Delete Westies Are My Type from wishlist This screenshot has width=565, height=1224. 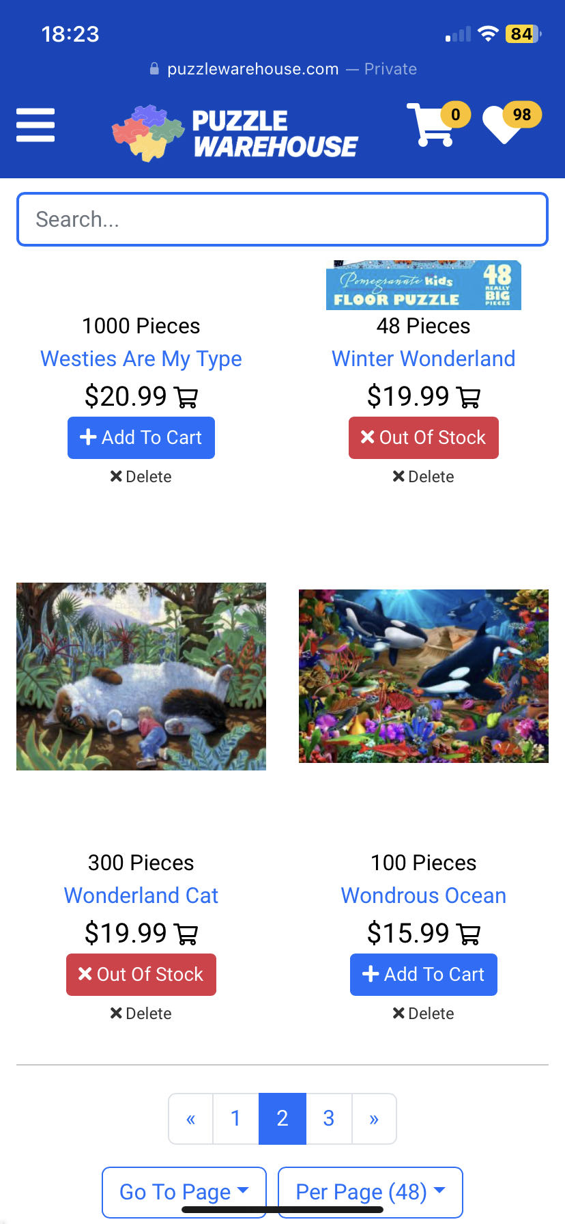pos(141,477)
